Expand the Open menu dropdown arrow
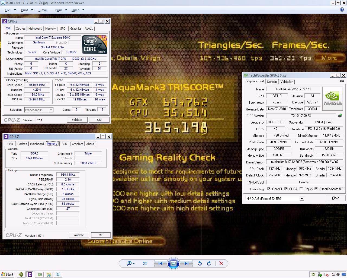The image size is (347, 278). click(83, 10)
